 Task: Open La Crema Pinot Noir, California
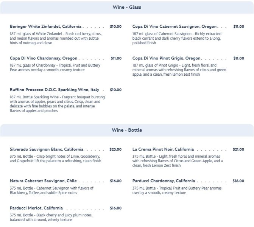tap(163, 149)
